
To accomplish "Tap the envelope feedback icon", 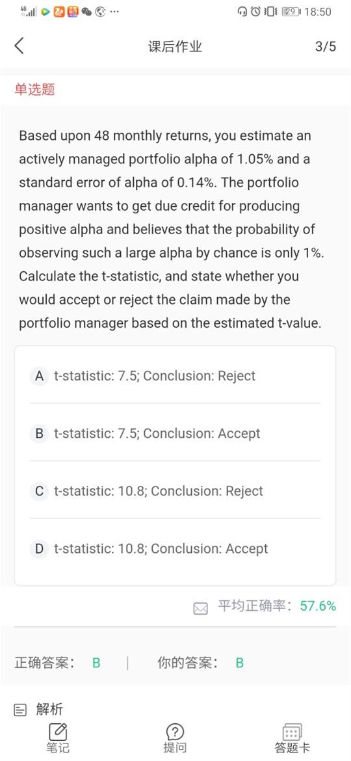I will click(200, 608).
